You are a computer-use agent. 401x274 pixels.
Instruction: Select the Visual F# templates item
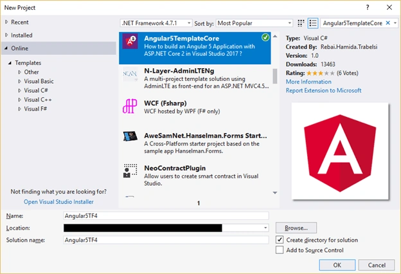coord(35,109)
